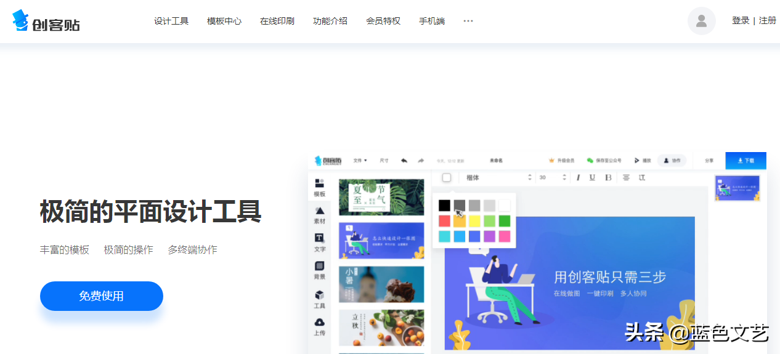Click 分享 in the editor toolbar
The height and width of the screenshot is (354, 780).
click(x=709, y=161)
